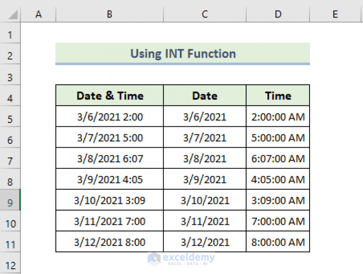Select highlighted row 9 header
Screen dimensions: 363x274
10,200
